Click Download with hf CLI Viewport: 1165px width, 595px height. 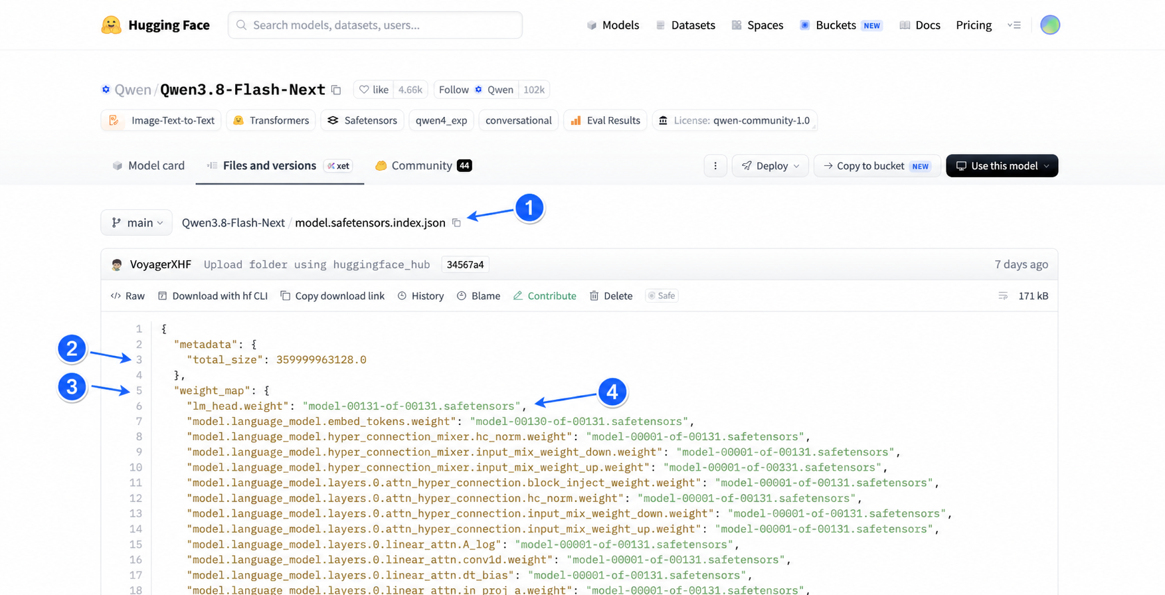213,296
